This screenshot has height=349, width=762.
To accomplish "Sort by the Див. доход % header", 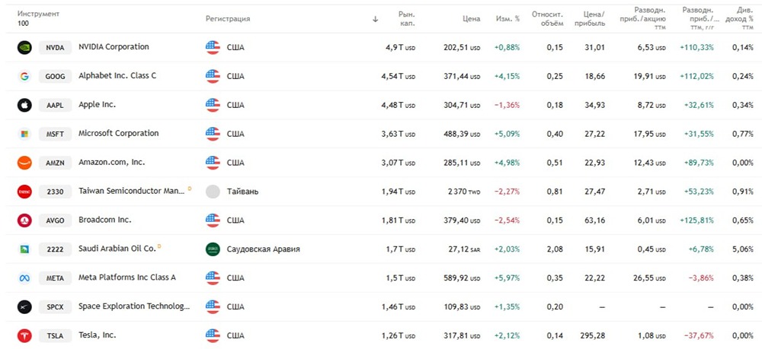I will pos(741,19).
